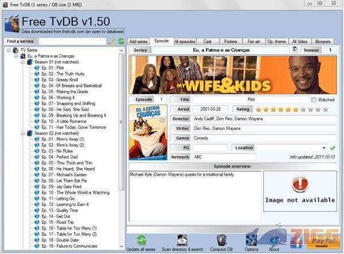Click the TV Series root icon
This screenshot has height=254, width=344.
point(15,50)
